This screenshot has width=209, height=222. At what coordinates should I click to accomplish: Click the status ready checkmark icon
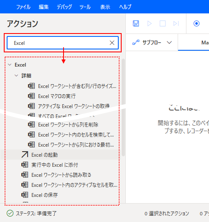pos(10,213)
